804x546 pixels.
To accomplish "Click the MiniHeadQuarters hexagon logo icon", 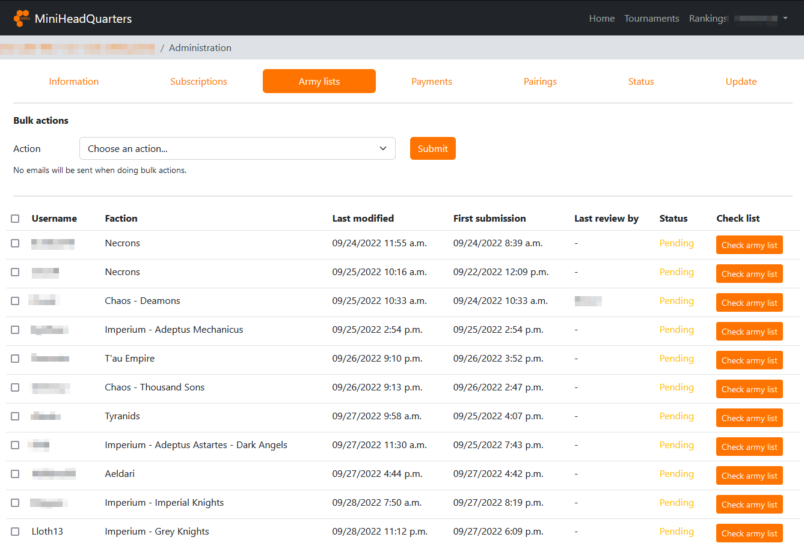I will (22, 19).
